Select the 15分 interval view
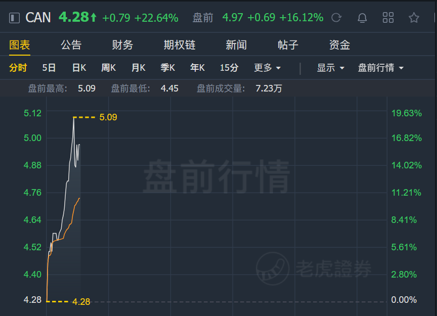Image resolution: width=437 pixels, height=316 pixels. tap(229, 68)
